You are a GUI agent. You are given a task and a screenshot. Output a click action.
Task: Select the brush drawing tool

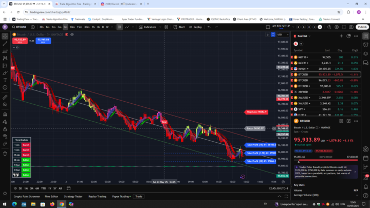tap(5, 73)
